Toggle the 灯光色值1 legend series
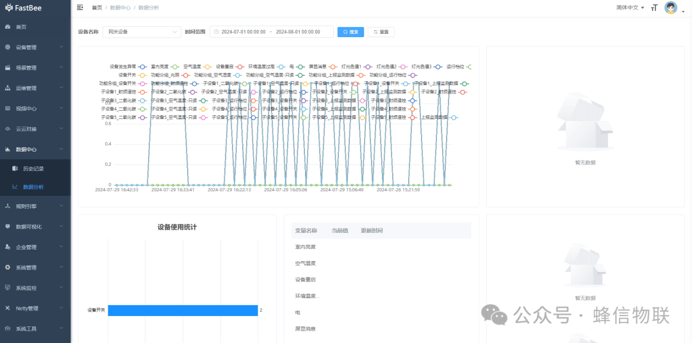Viewport: 692px width, 343px height. 357,67
